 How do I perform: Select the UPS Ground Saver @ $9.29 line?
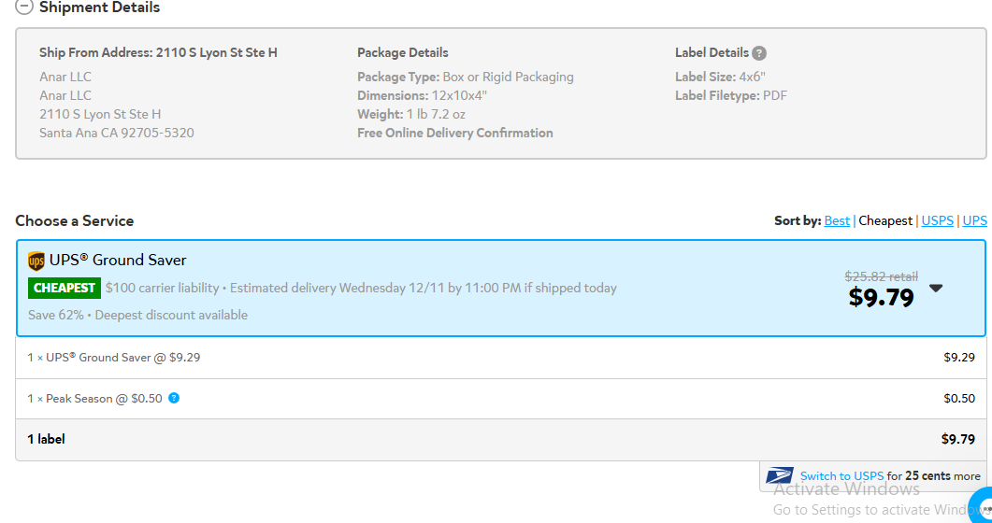pyautogui.click(x=501, y=358)
